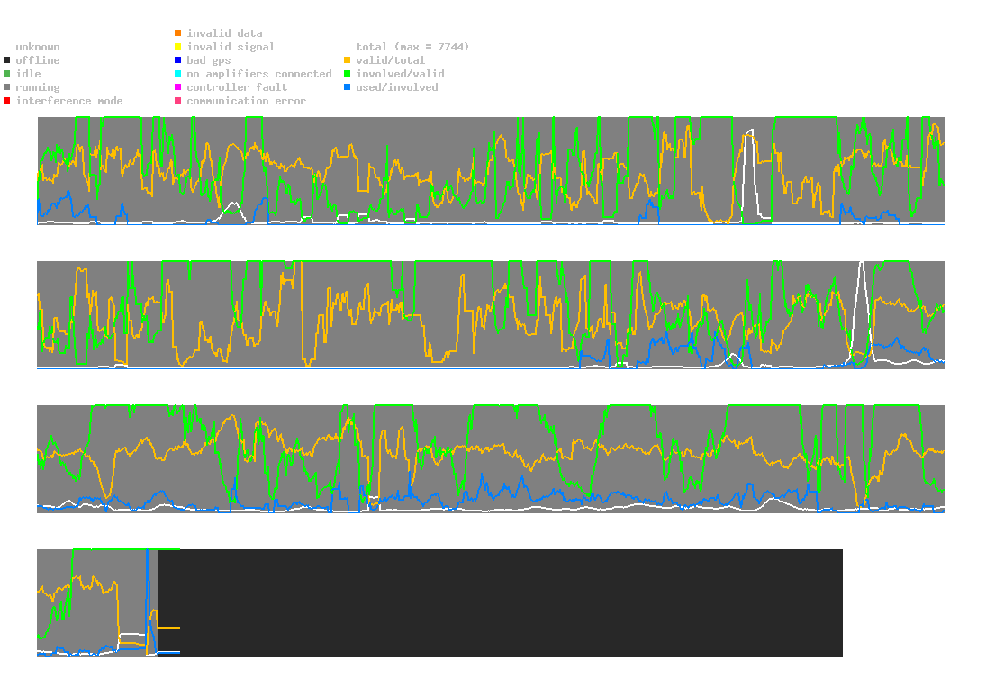The image size is (986, 688).
Task: Click the 'unknown' legend label
Action: pyautogui.click(x=38, y=47)
